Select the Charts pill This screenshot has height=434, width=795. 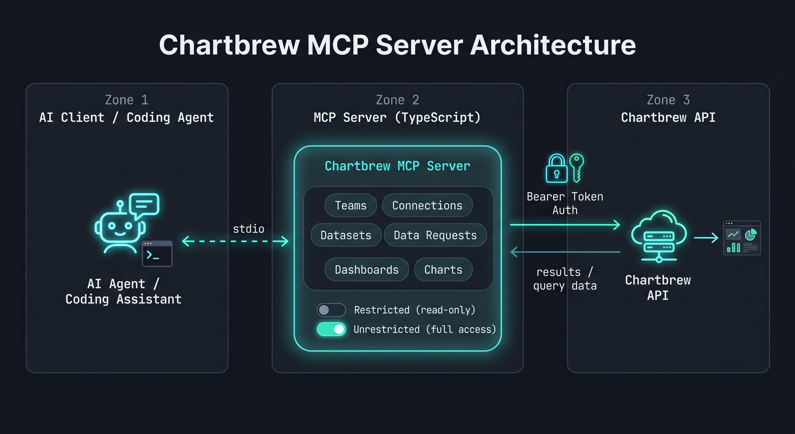pos(444,270)
